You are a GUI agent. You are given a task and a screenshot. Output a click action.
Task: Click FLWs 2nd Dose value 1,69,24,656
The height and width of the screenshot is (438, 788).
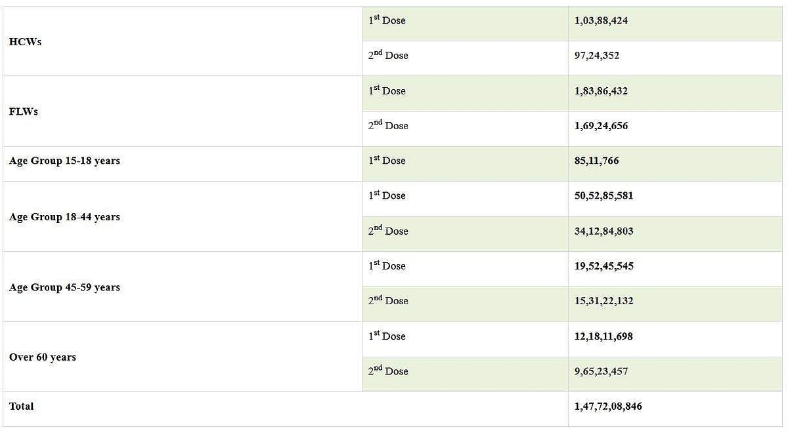(x=601, y=126)
